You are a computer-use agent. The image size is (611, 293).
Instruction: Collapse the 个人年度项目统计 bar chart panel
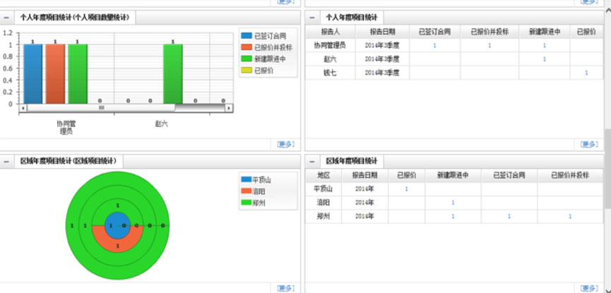(x=6, y=17)
